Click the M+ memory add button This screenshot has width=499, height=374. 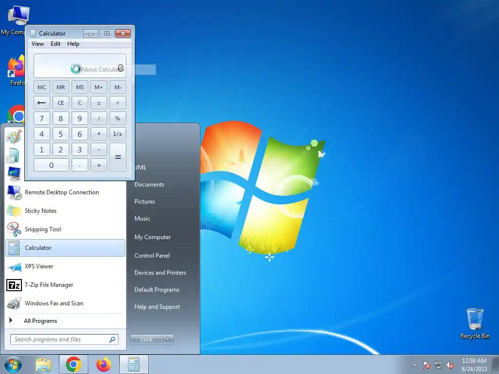[x=98, y=87]
